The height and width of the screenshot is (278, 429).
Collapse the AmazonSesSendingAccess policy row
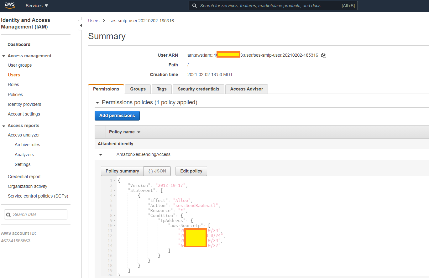pyautogui.click(x=101, y=155)
